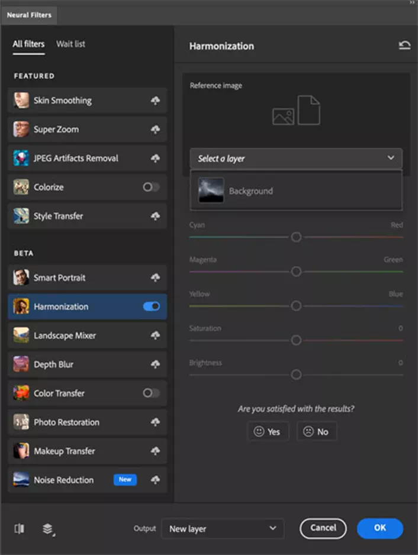This screenshot has width=418, height=555.
Task: Collapse panel with the double-arrow icon
Action: pos(412,2)
